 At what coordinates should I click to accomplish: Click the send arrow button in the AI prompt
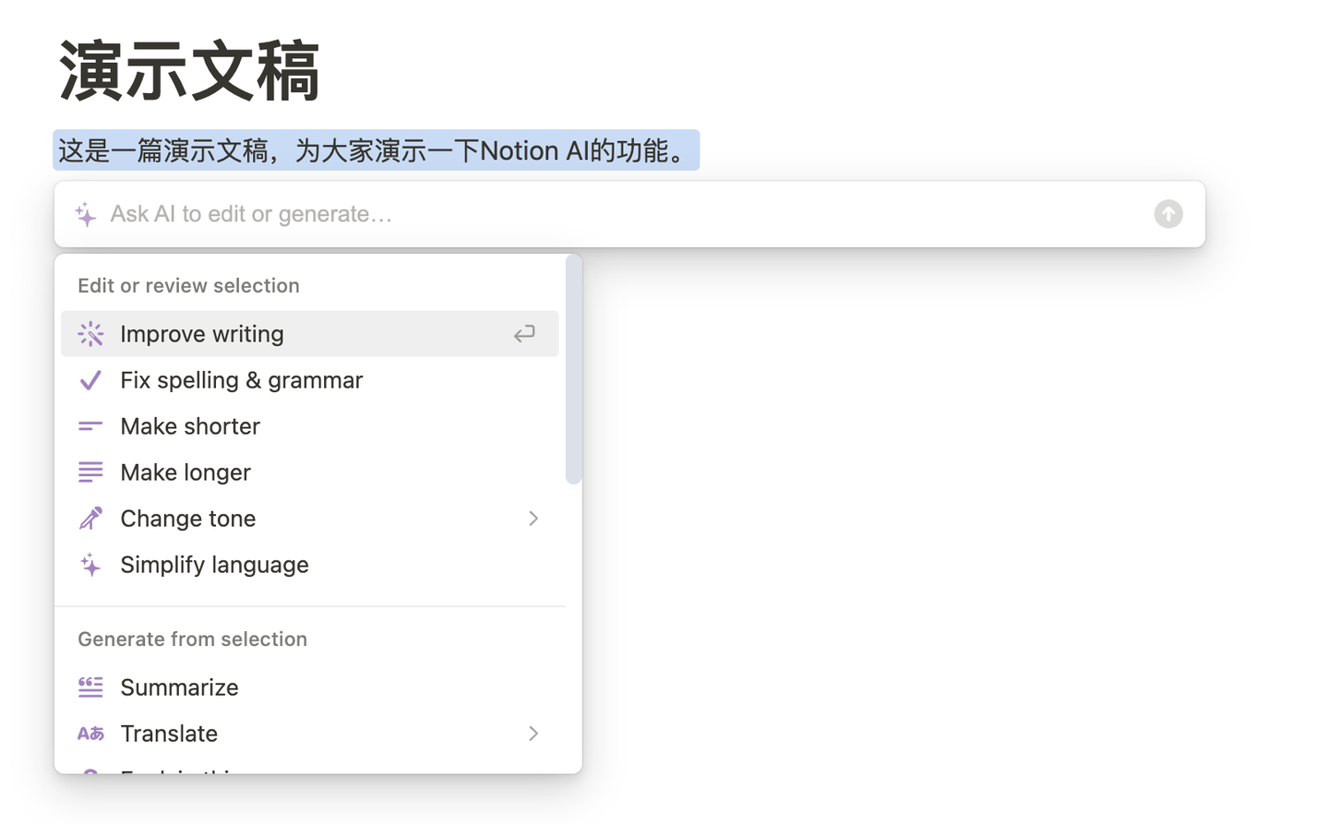(x=1167, y=214)
